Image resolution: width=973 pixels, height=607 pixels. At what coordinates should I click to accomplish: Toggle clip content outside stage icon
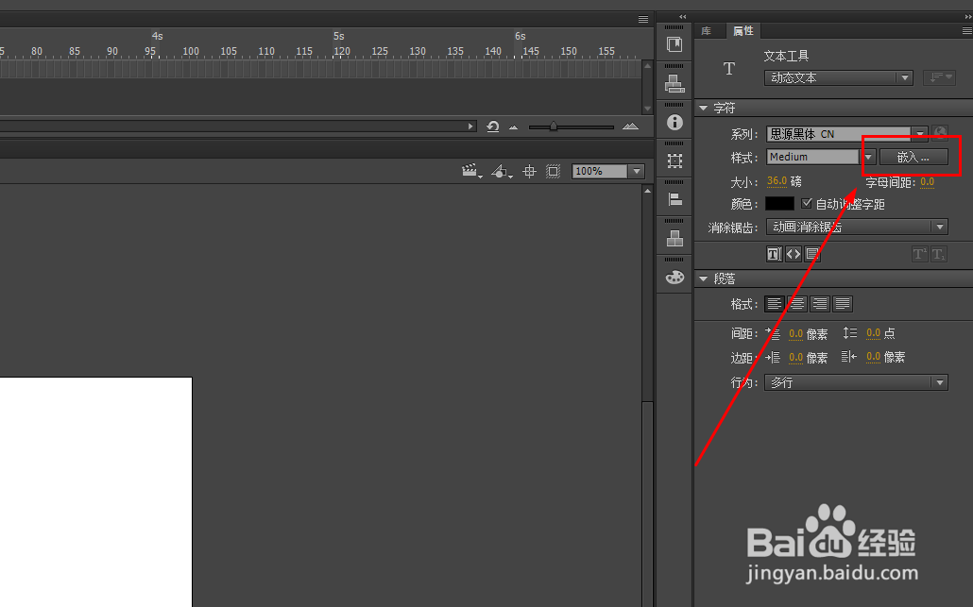pyautogui.click(x=553, y=171)
